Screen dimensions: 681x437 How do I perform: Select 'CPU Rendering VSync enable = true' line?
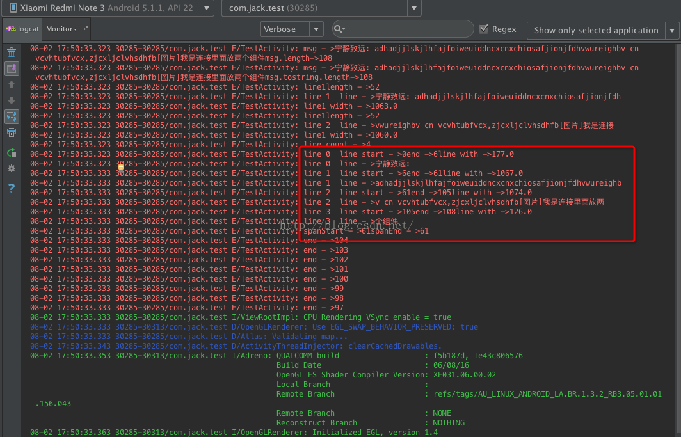pyautogui.click(x=241, y=317)
